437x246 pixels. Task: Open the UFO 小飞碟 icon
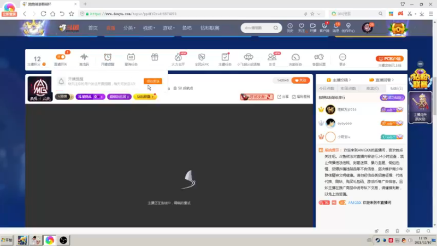coord(249,57)
